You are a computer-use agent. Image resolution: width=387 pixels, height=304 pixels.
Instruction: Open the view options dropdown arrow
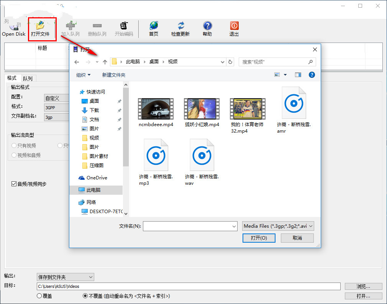pyautogui.click(x=285, y=75)
